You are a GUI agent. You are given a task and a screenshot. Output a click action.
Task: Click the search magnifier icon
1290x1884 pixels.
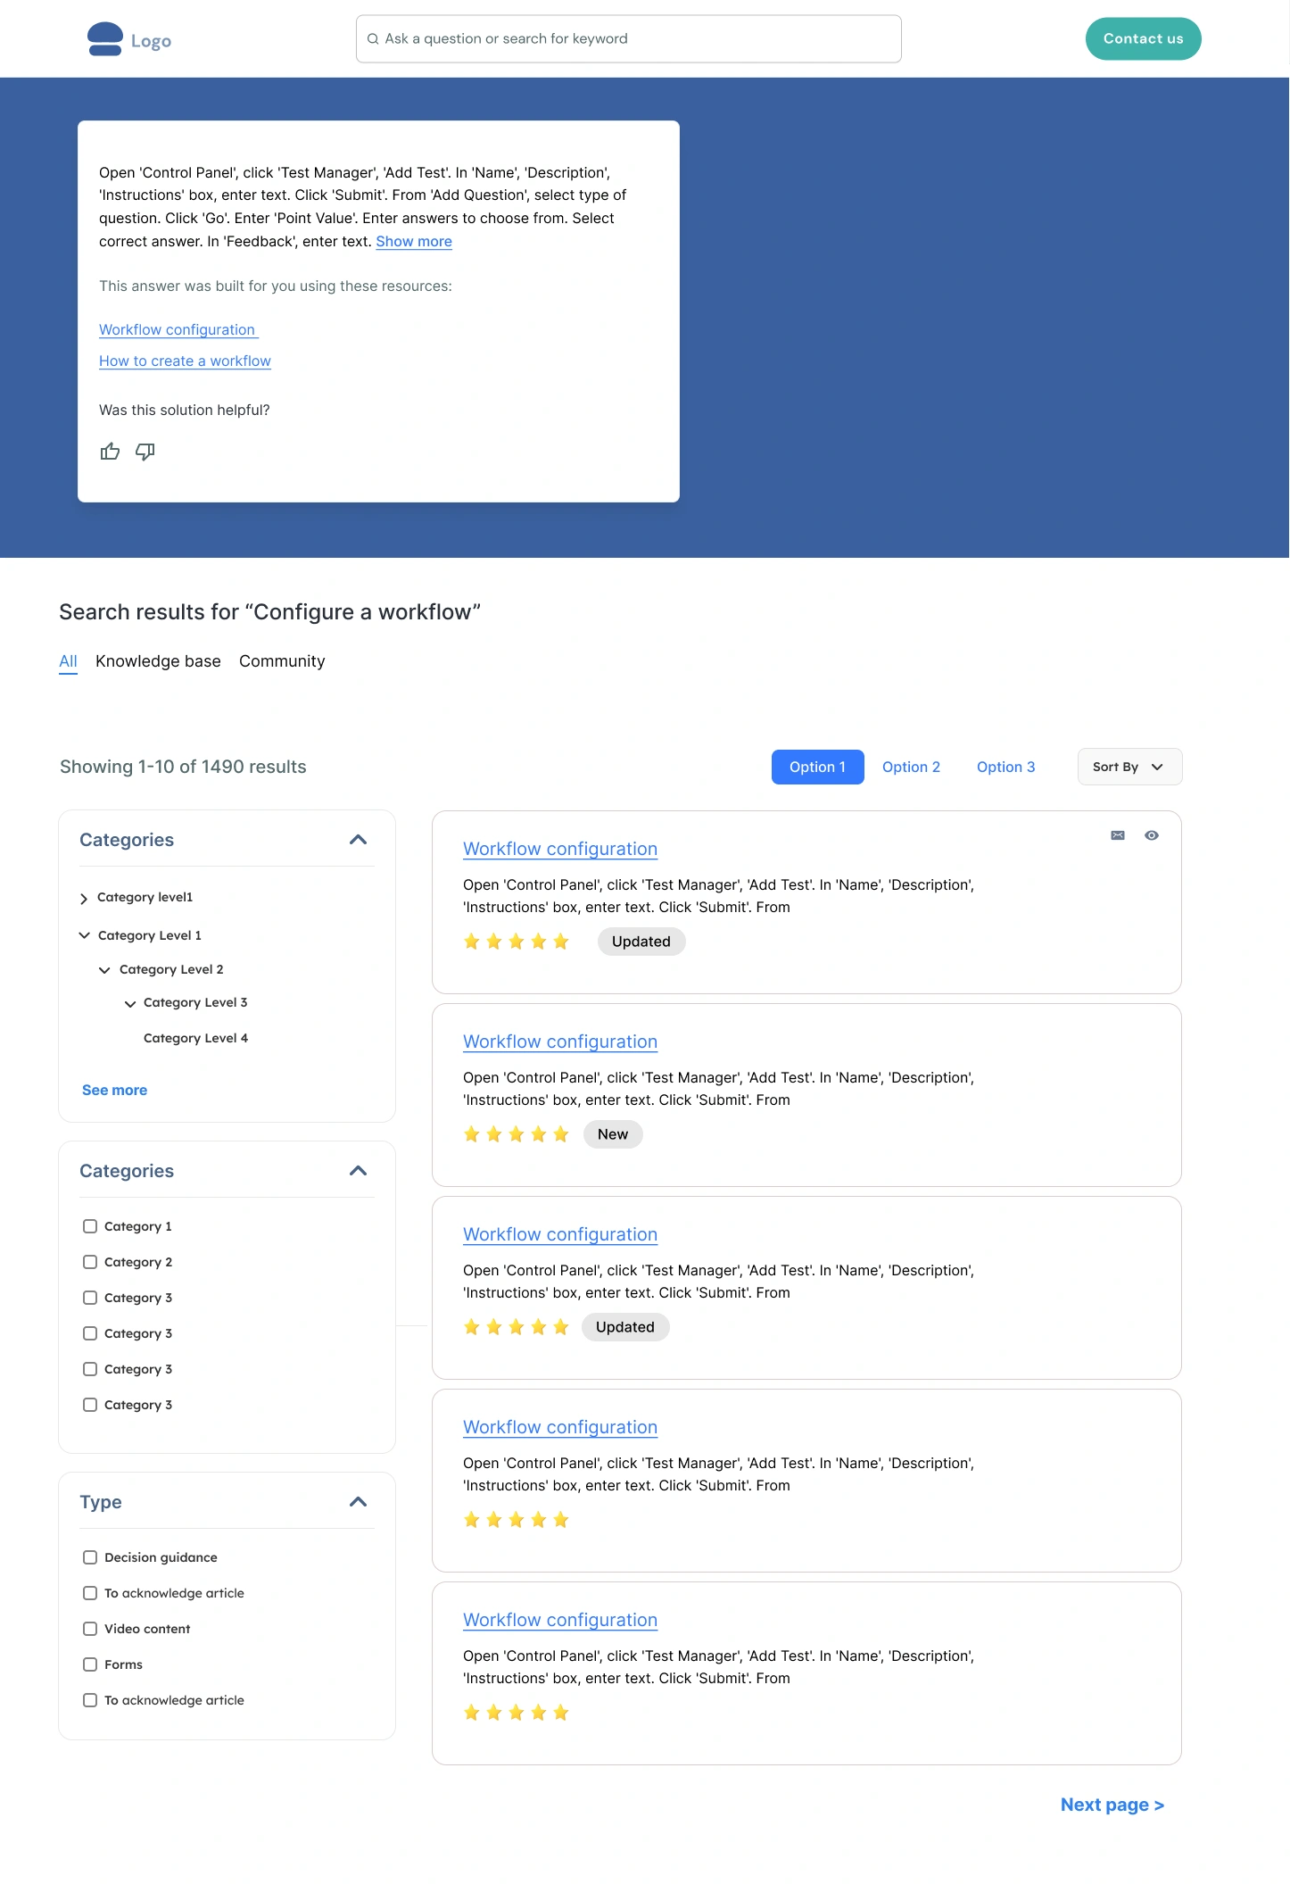coord(373,39)
